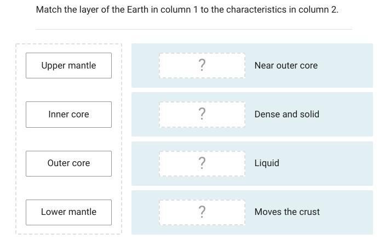
Task: Pick the Inner core tile
Action: coord(68,114)
